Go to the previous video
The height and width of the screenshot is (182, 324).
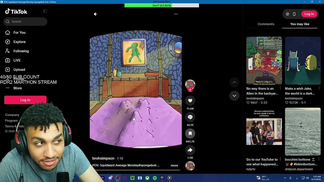pyautogui.click(x=234, y=82)
